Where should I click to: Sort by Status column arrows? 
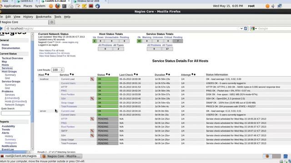[x=108, y=74]
